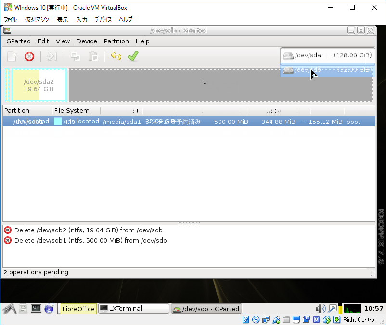Select the /dev/sda2 19.64 GiB partition block
The image size is (386, 325).
tap(39, 85)
